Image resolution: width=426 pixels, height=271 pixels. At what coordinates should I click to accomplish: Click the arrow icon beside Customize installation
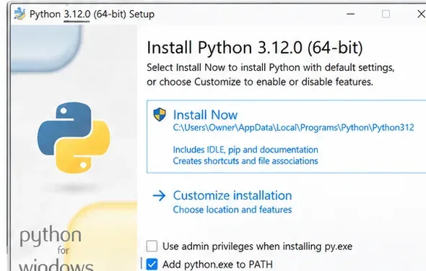pos(159,195)
